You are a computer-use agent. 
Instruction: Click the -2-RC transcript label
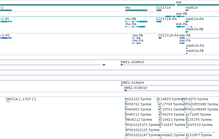(5, 19)
